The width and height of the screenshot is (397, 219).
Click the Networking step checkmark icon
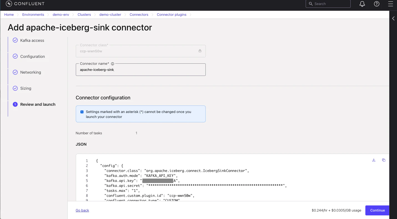click(15, 72)
